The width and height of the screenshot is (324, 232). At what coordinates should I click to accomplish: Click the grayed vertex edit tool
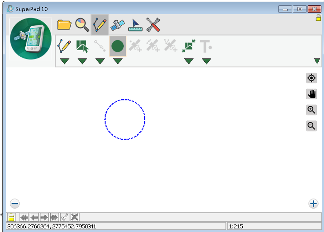click(x=100, y=46)
